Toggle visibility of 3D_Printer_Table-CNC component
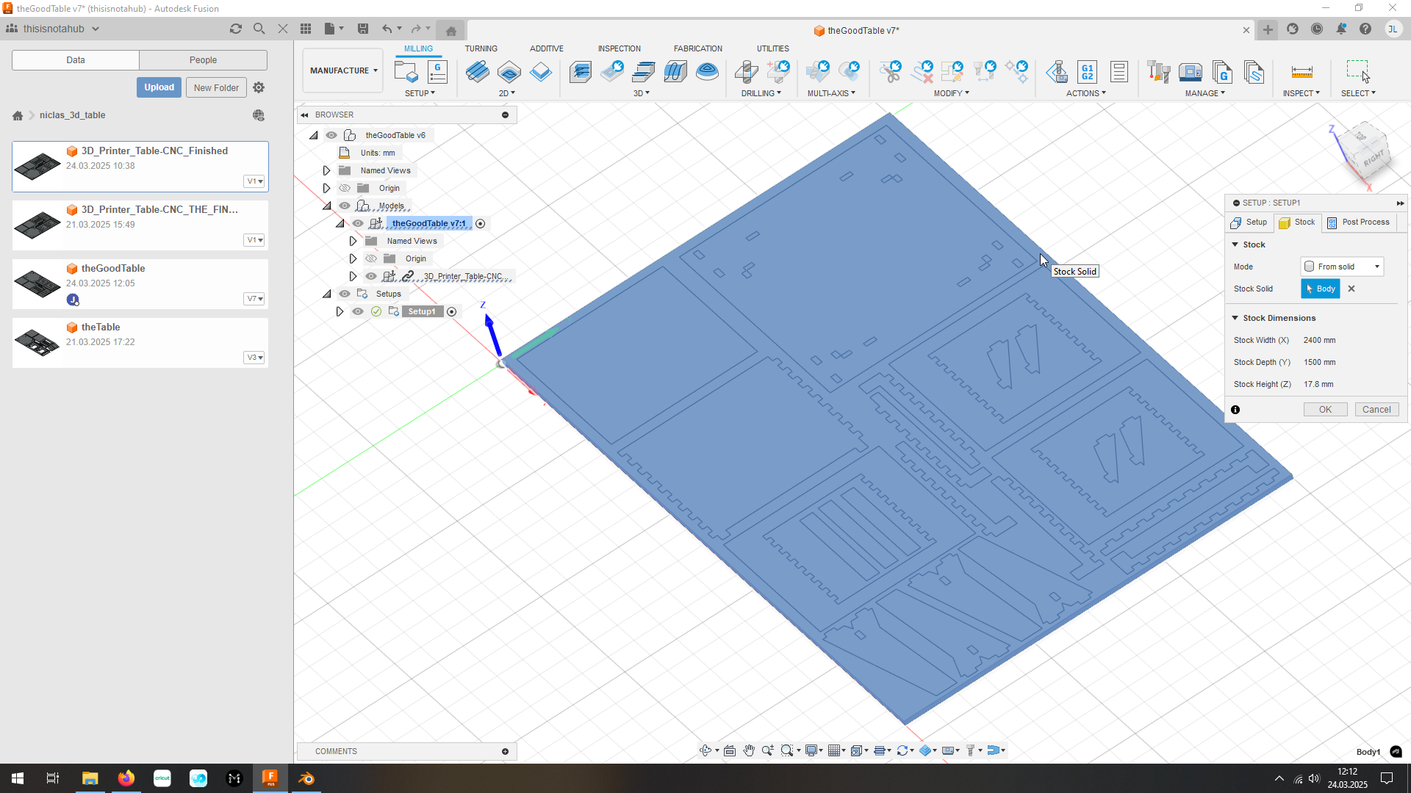The height and width of the screenshot is (793, 1411). (x=371, y=276)
